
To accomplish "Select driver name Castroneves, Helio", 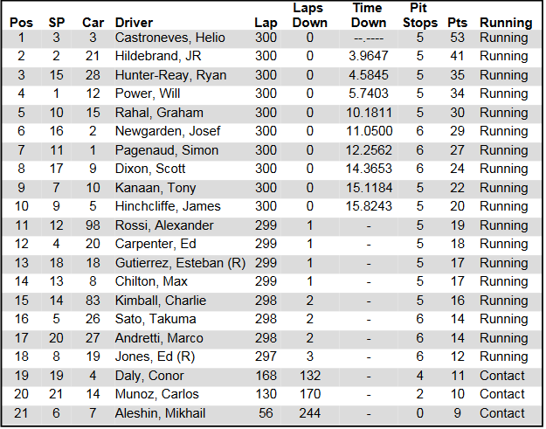I will (170, 38).
